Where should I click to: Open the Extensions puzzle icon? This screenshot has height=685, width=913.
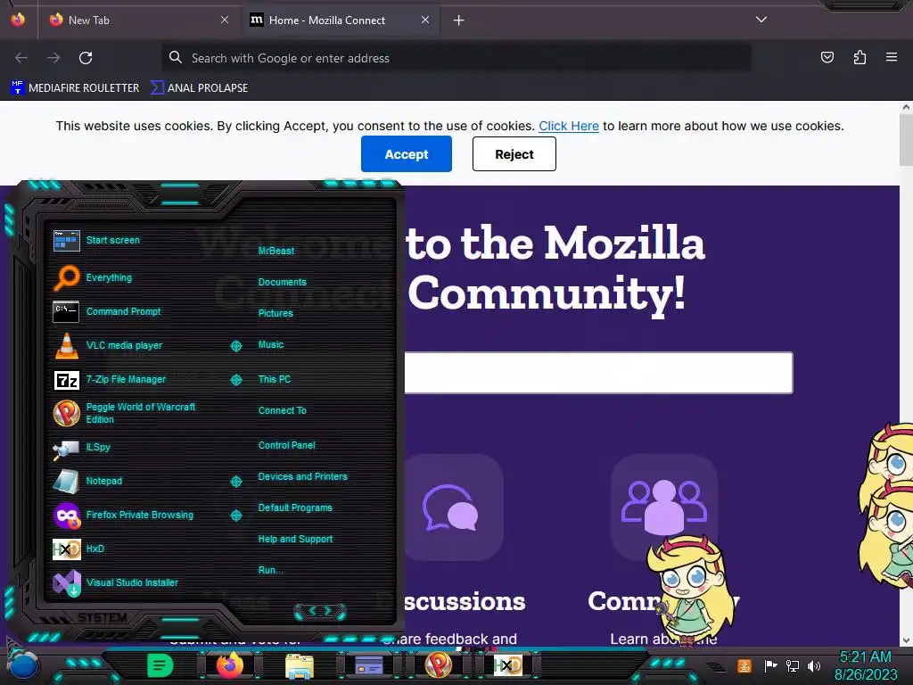(x=860, y=57)
